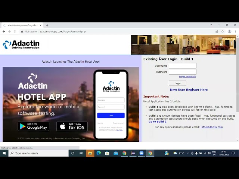Viewport: 239px width, 179px height.
Task: Open a new tab with the plus button
Action: [47, 25]
